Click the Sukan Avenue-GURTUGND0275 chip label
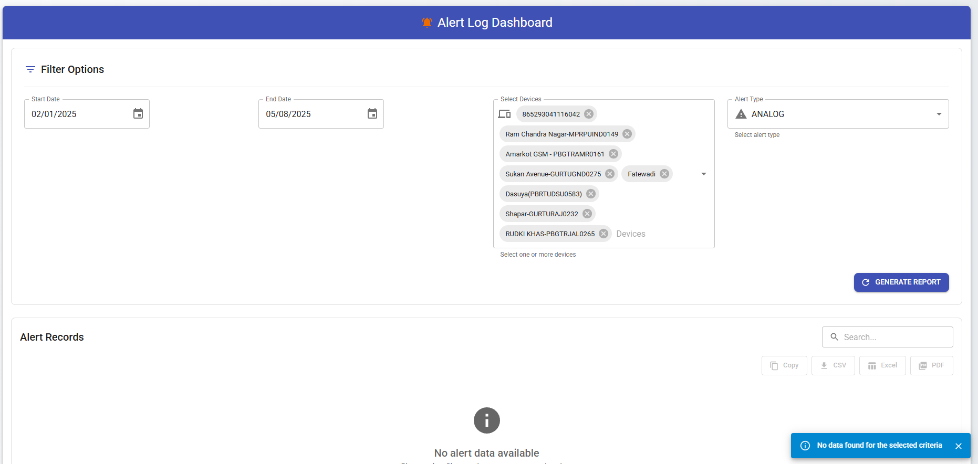The height and width of the screenshot is (464, 978). coord(553,174)
